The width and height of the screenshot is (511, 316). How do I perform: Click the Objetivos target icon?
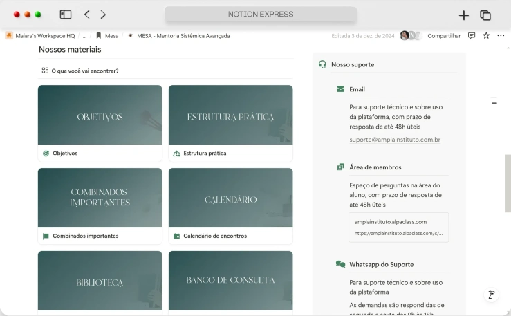click(x=46, y=153)
